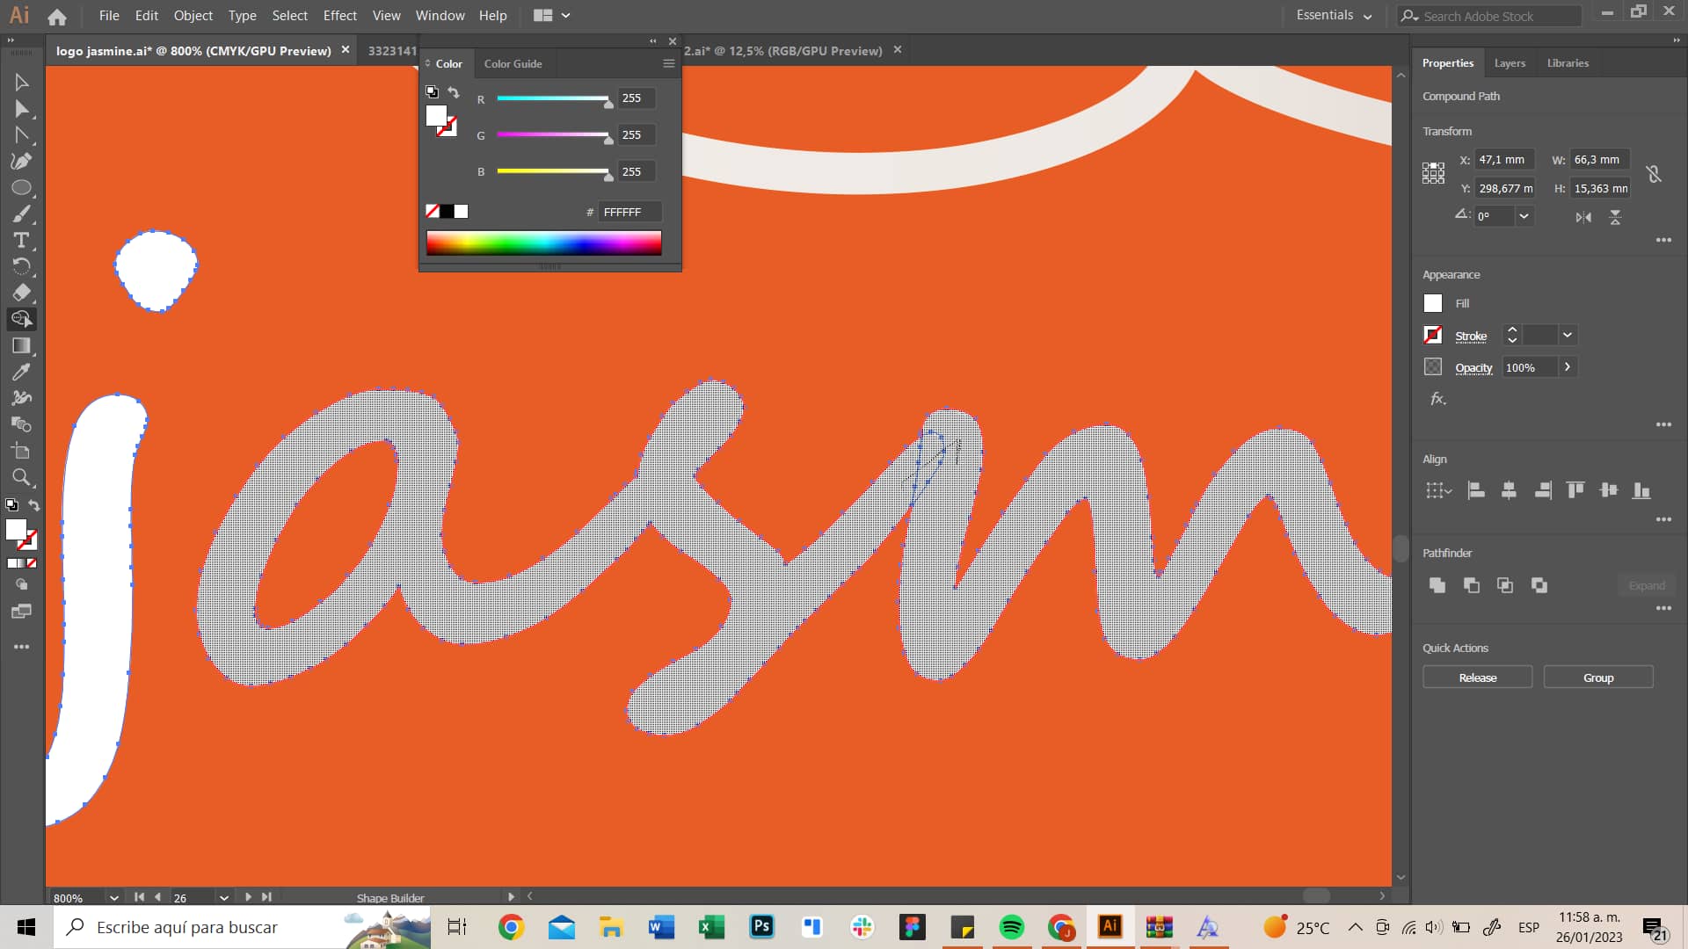Viewport: 1688px width, 949px height.
Task: Select the Gradient tool
Action: tap(22, 345)
